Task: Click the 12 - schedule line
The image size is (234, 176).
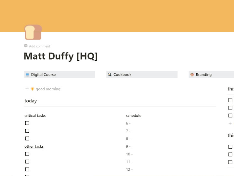Action: [129, 169]
